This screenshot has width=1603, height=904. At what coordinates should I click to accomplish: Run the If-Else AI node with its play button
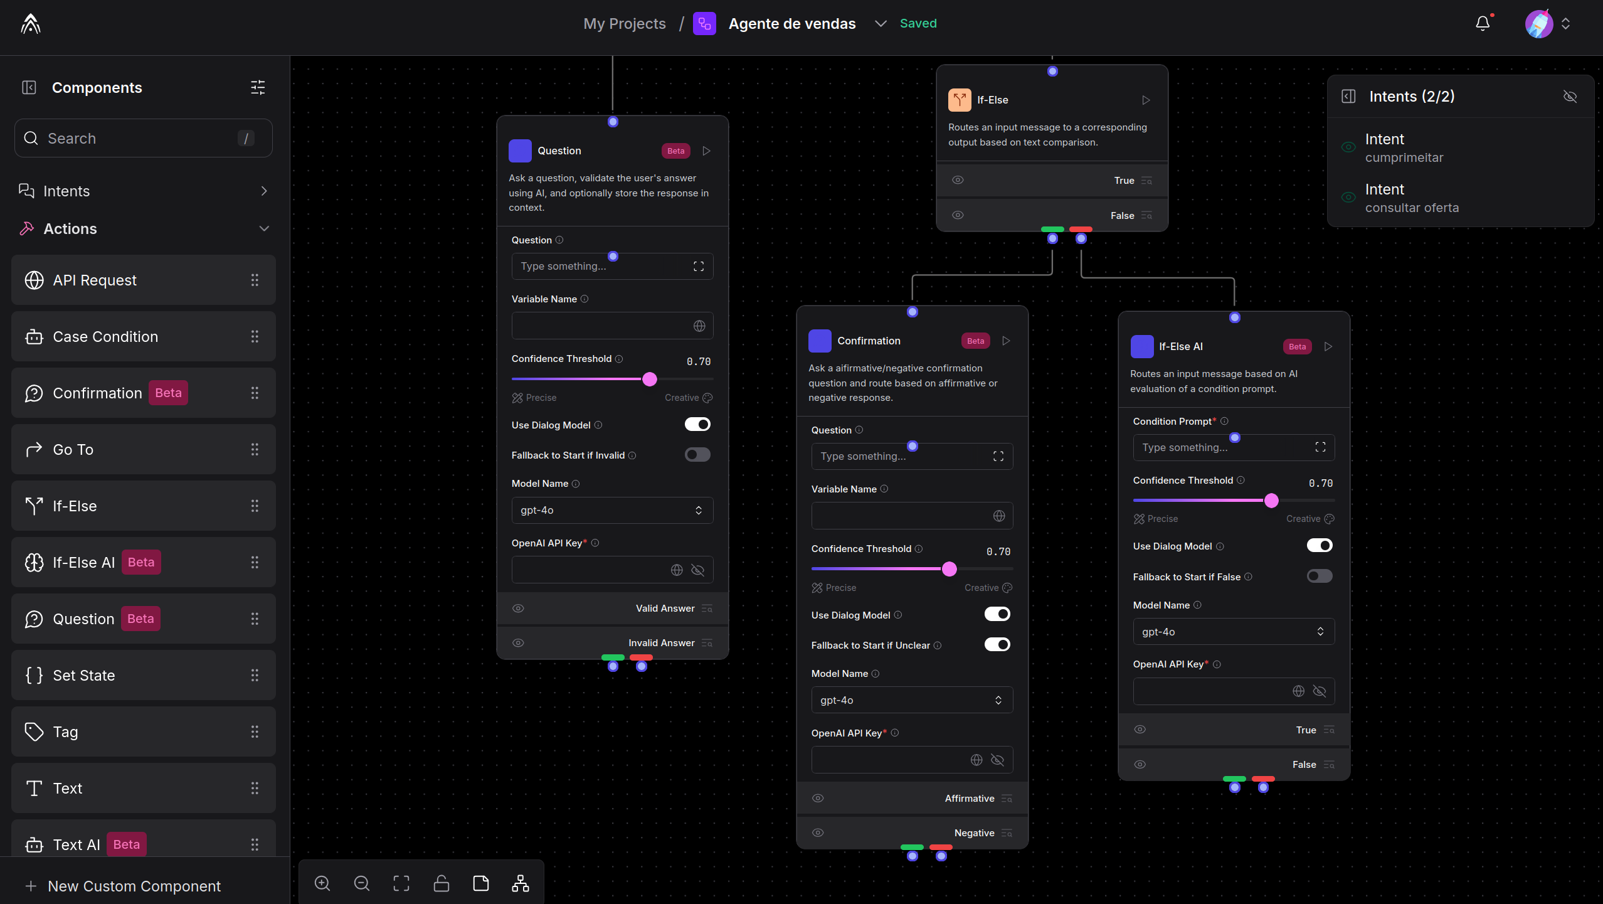point(1328,346)
